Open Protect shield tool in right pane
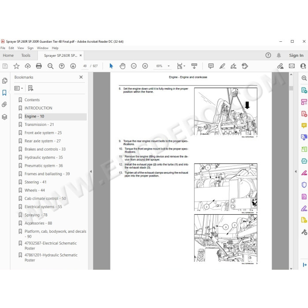 point(304,185)
